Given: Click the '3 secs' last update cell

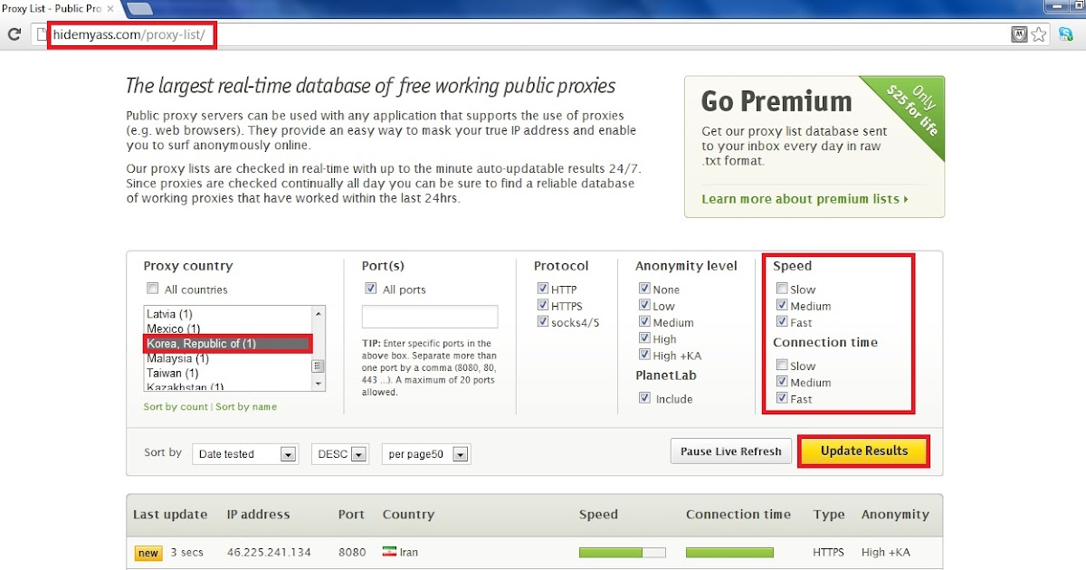Looking at the screenshot, I should tap(187, 553).
